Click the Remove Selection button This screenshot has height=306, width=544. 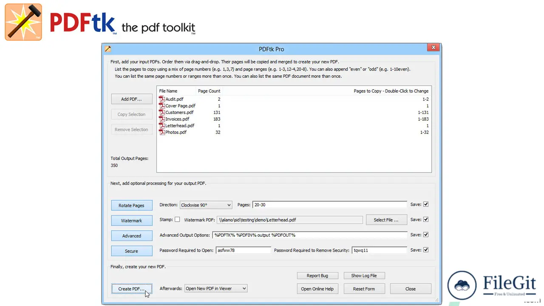(x=132, y=130)
